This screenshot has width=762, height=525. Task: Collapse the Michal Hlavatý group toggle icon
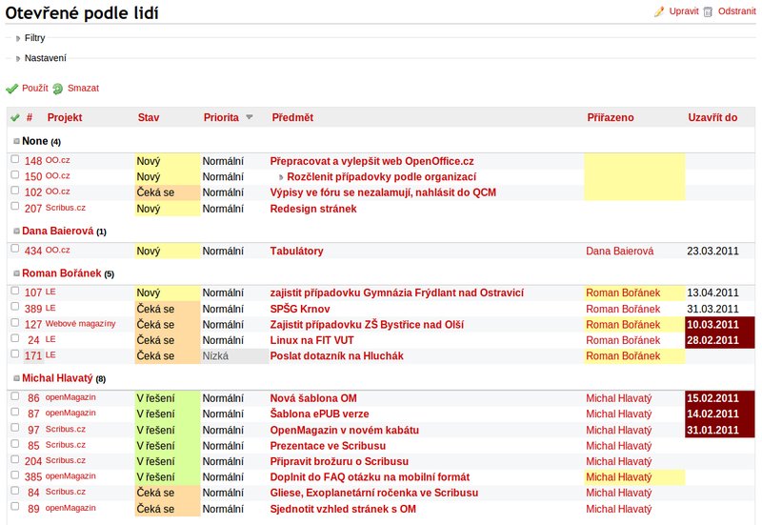(x=16, y=378)
